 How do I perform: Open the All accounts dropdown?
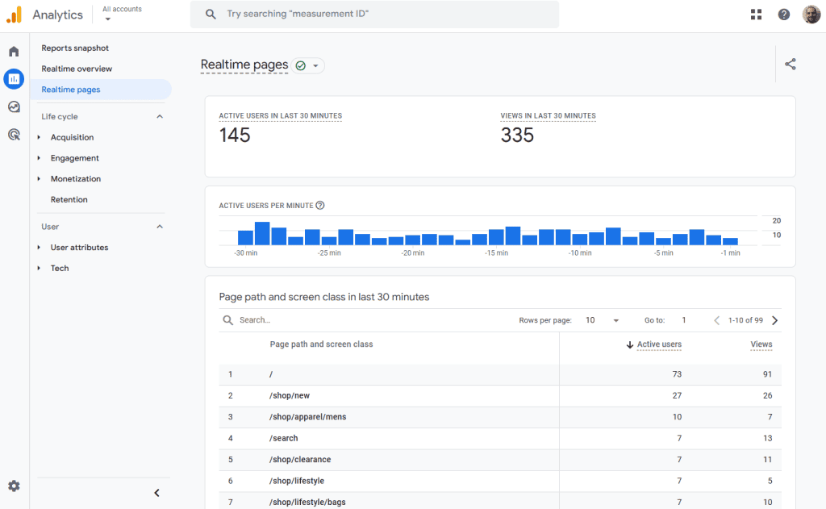(121, 14)
